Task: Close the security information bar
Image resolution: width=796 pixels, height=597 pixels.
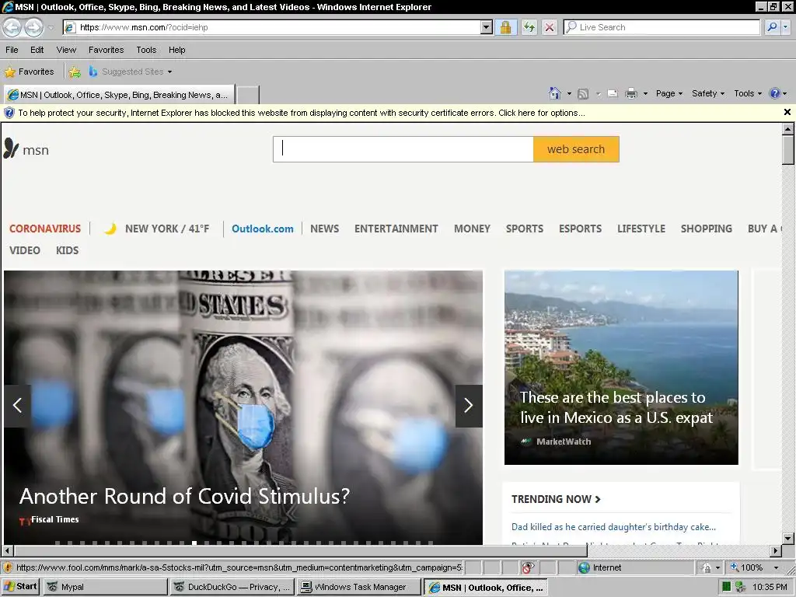Action: [787, 112]
